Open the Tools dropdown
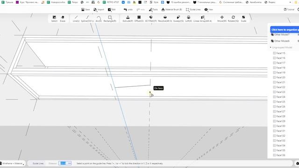 point(153,9)
